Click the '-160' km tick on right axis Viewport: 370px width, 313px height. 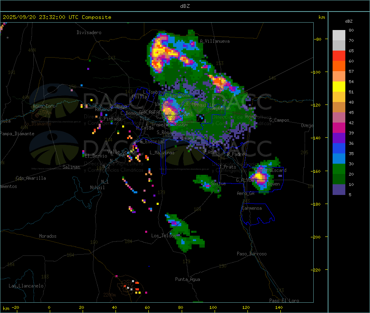point(316,171)
